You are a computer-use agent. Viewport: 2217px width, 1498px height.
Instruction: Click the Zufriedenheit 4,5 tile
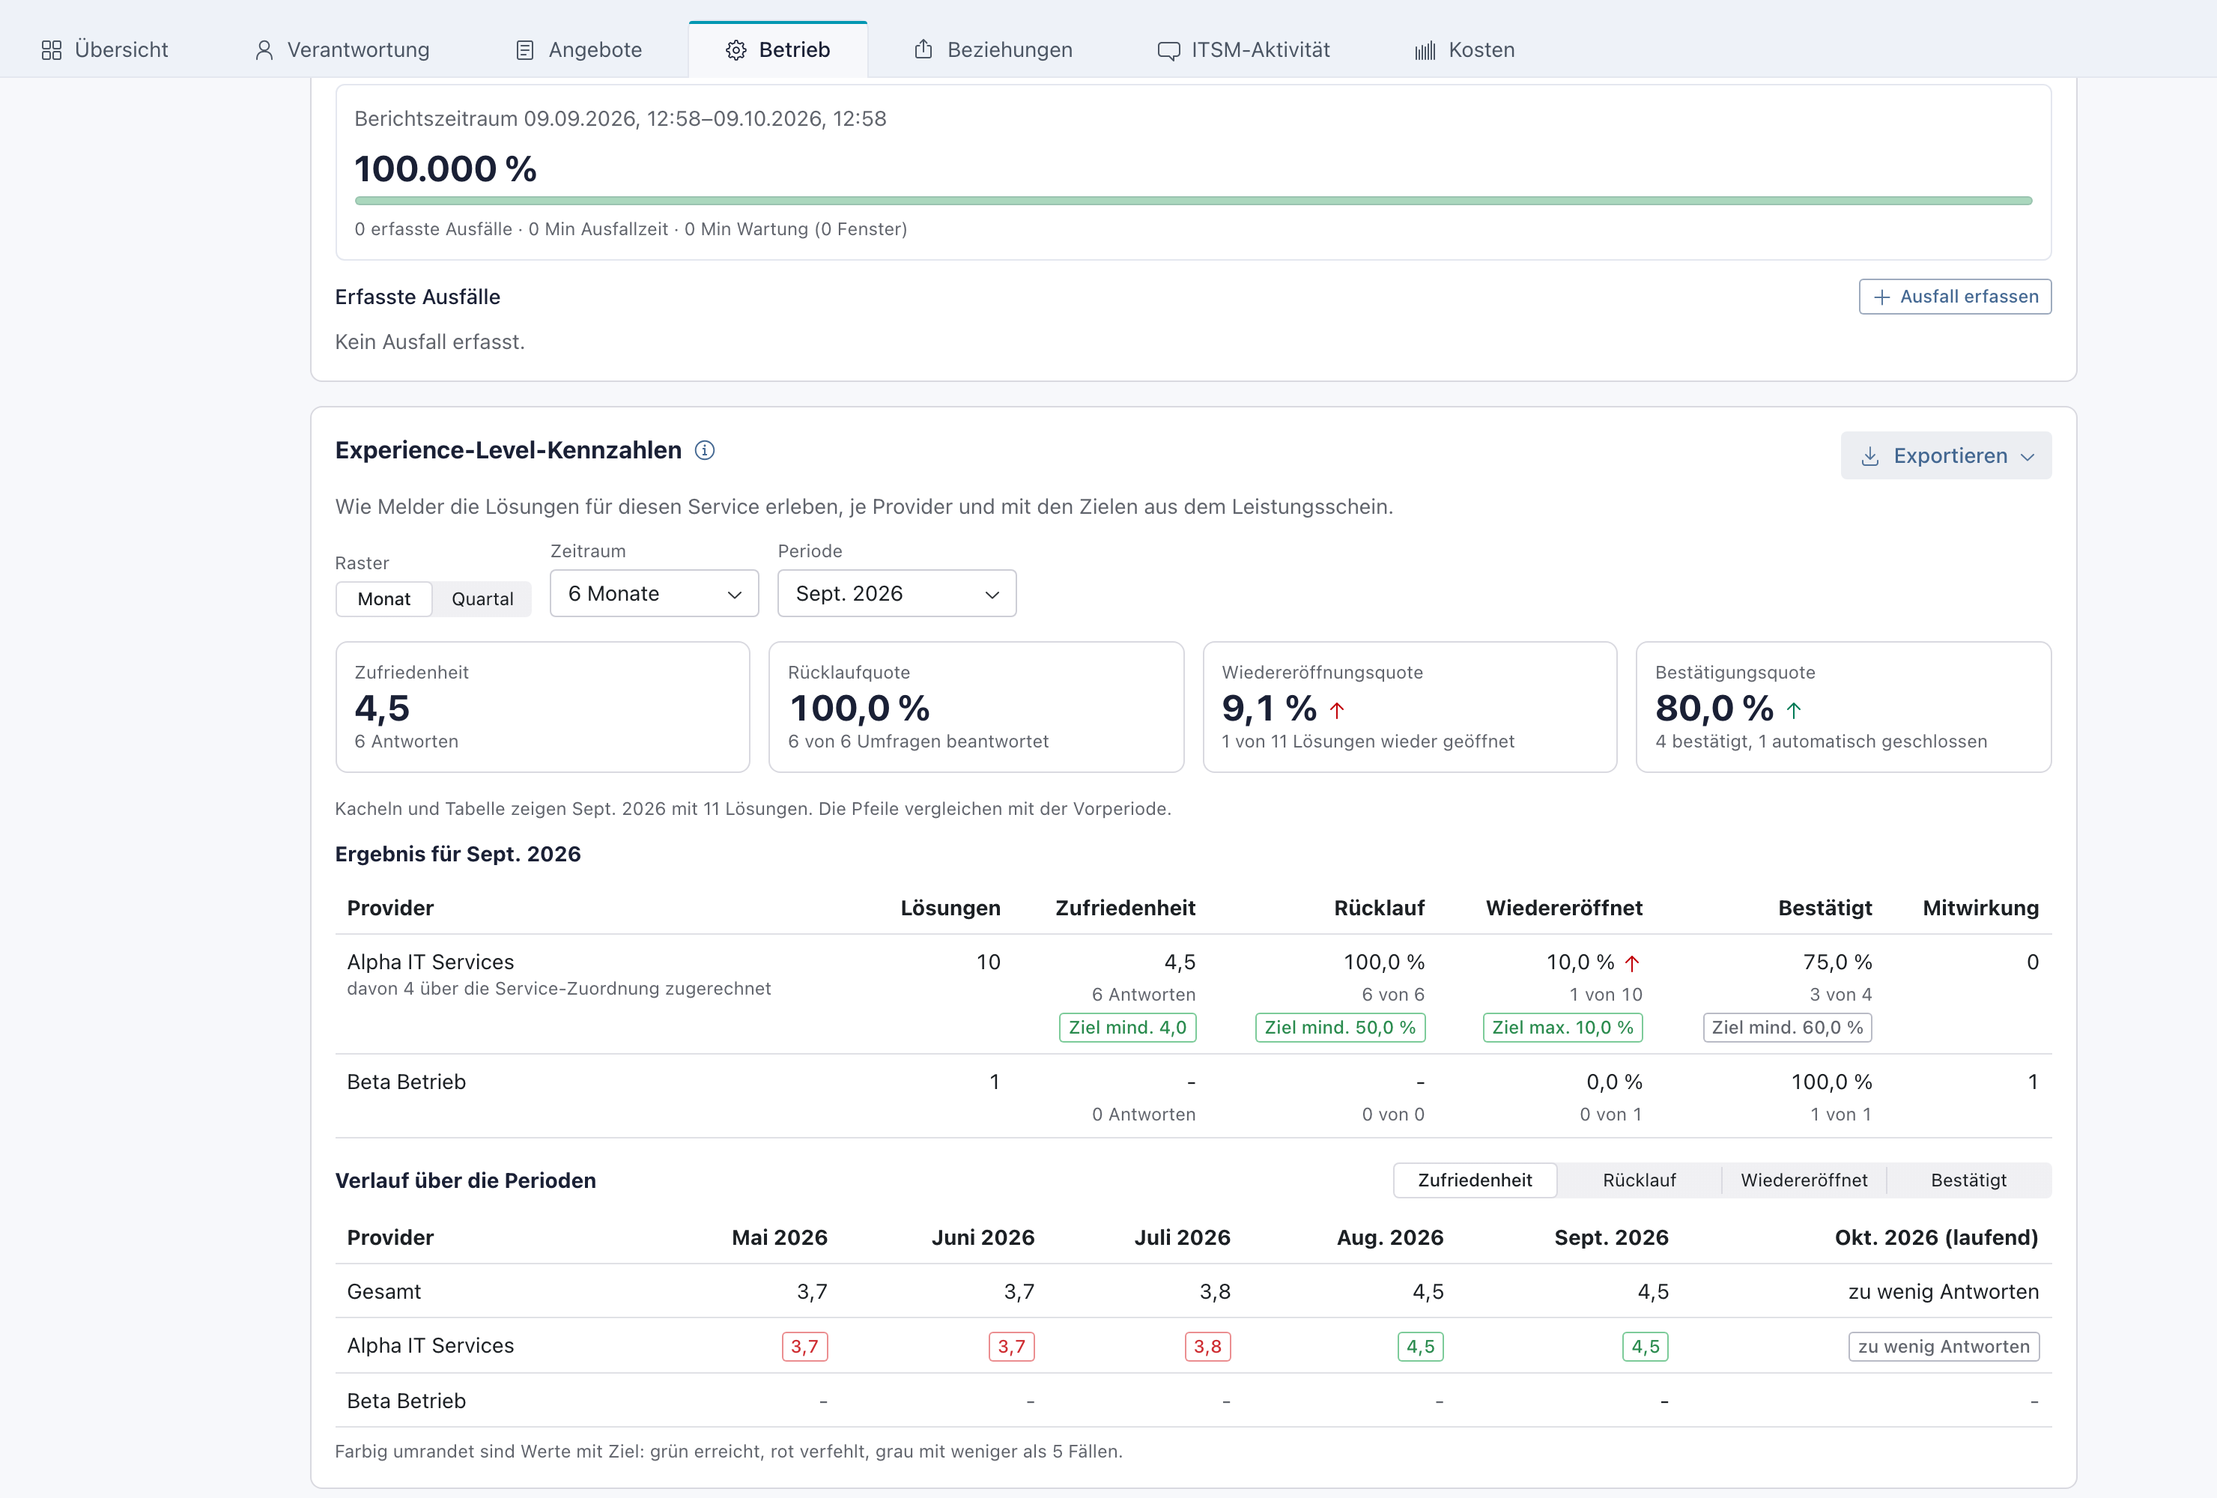(x=543, y=707)
